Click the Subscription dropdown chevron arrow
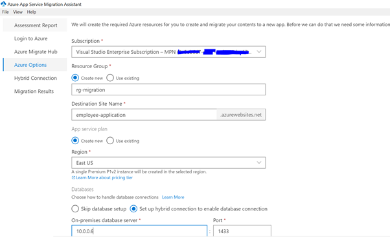This screenshot has height=237, width=390. click(x=259, y=51)
